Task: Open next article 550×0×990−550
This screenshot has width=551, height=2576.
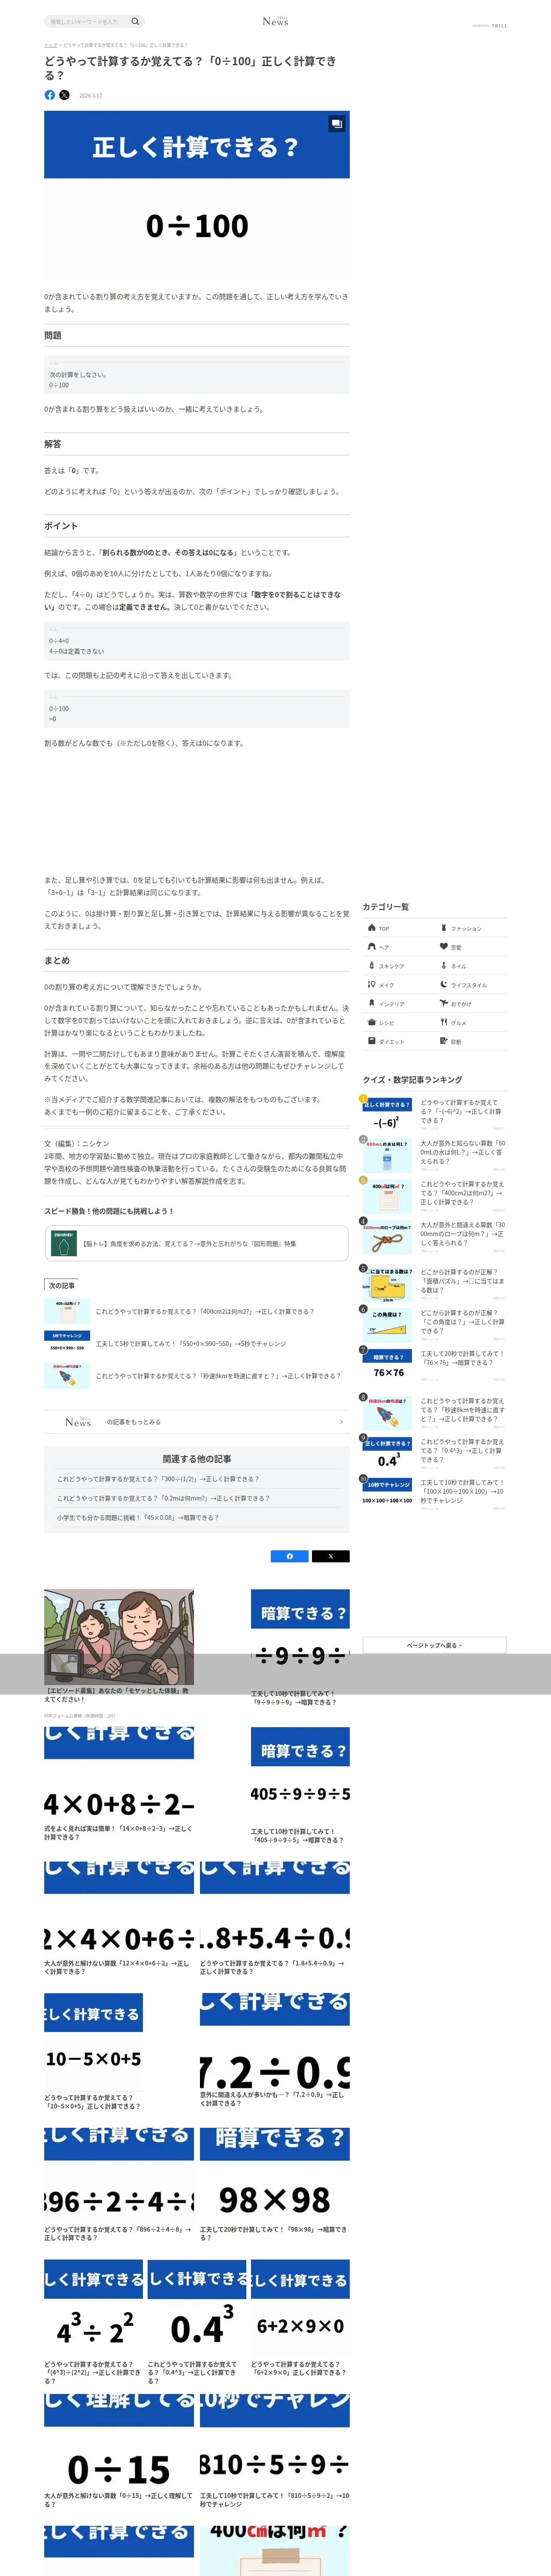Action: (x=197, y=1343)
